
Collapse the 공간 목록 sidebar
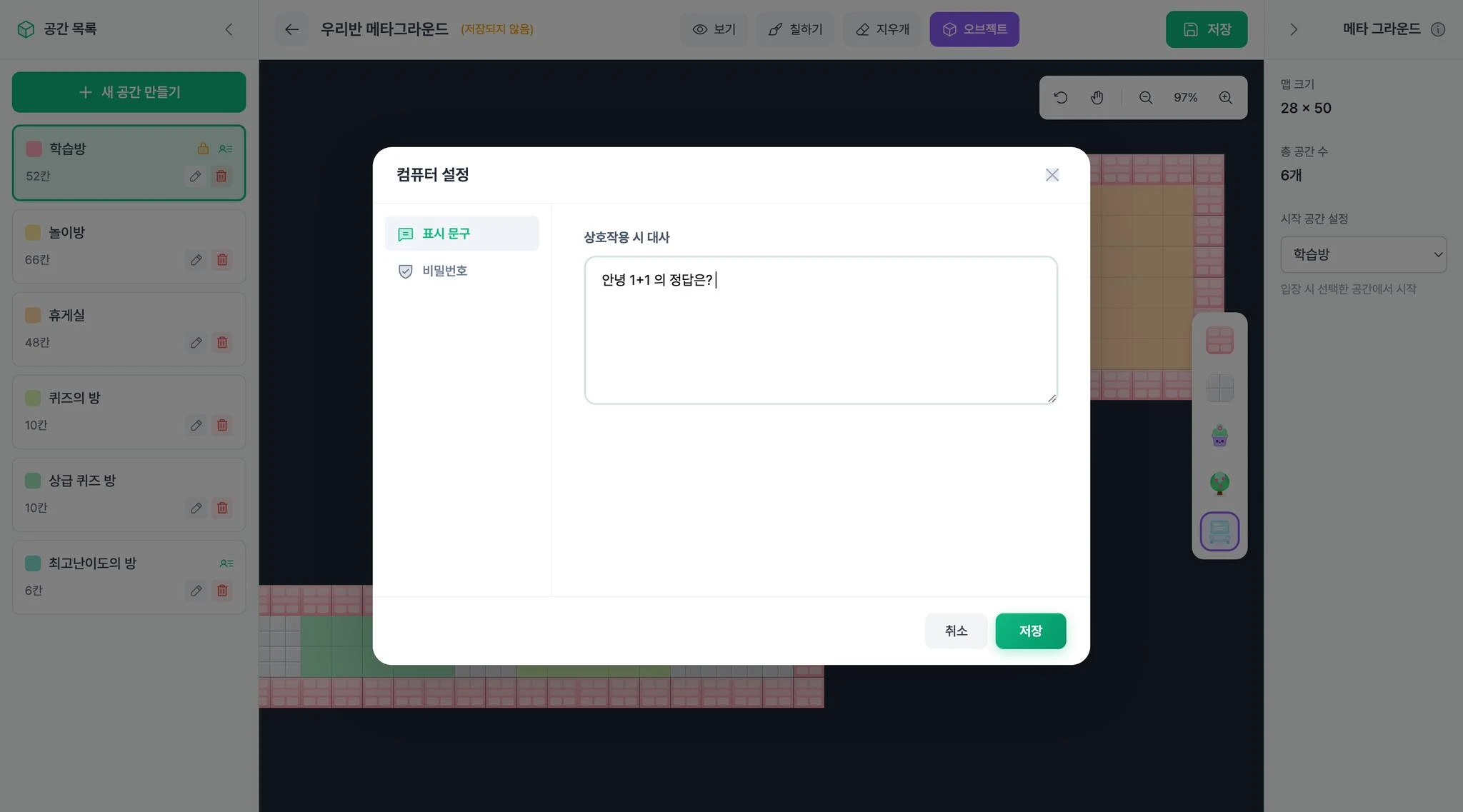(x=229, y=29)
